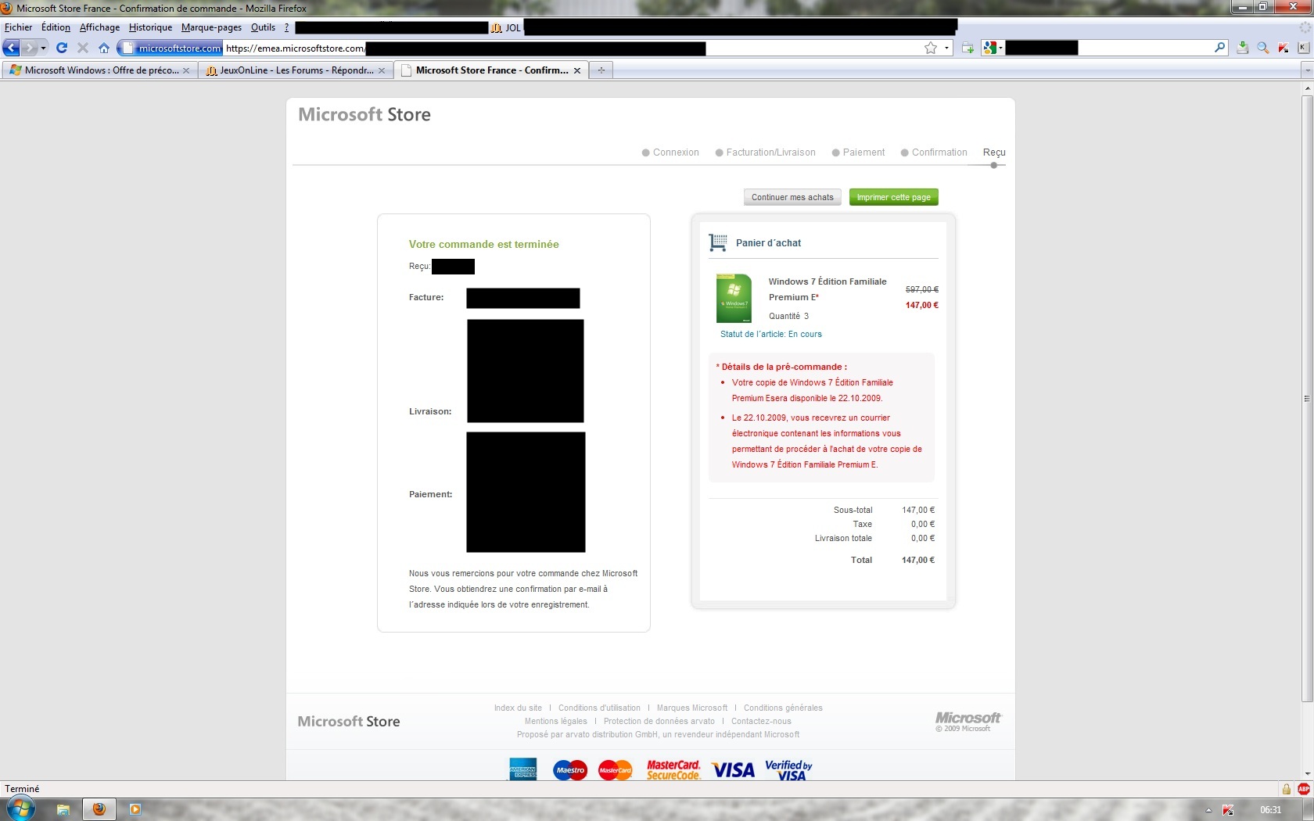The height and width of the screenshot is (821, 1314).
Task: Open the location bar history dropdown arrow
Action: [946, 48]
